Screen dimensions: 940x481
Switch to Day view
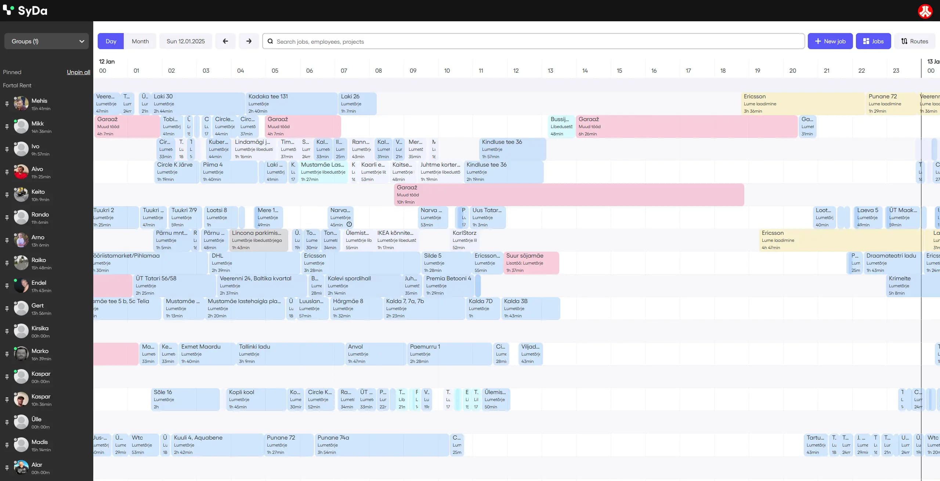tap(111, 41)
